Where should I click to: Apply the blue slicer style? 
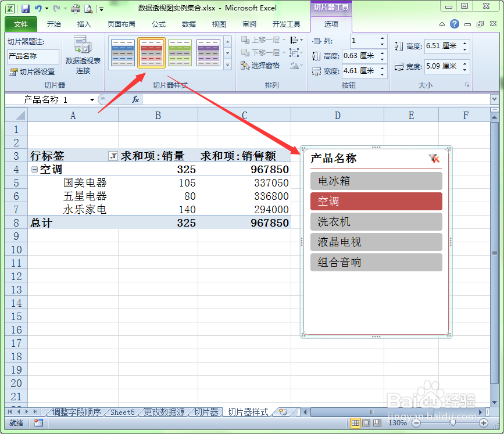click(x=123, y=53)
